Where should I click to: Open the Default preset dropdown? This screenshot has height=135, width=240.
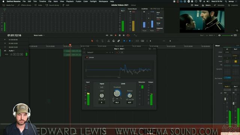point(97,52)
